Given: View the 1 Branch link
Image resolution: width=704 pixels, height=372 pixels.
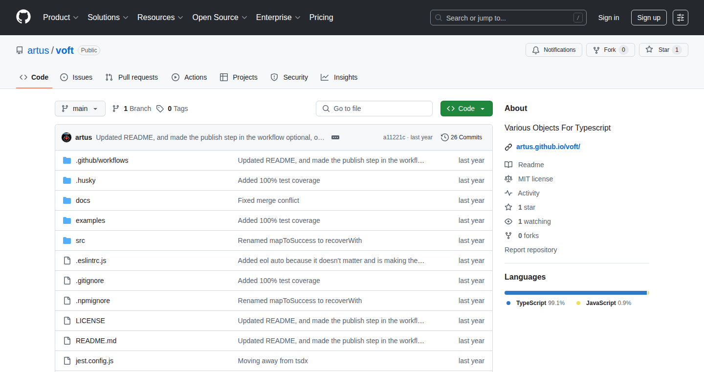Looking at the screenshot, I should point(132,109).
